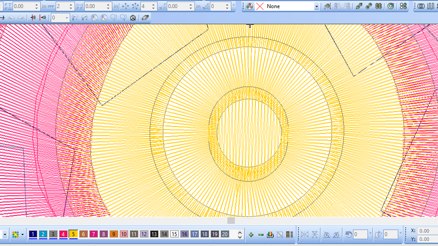Click the second red-bar mirror arrow icon
Viewport: 438px width, 246px height.
coord(43,18)
